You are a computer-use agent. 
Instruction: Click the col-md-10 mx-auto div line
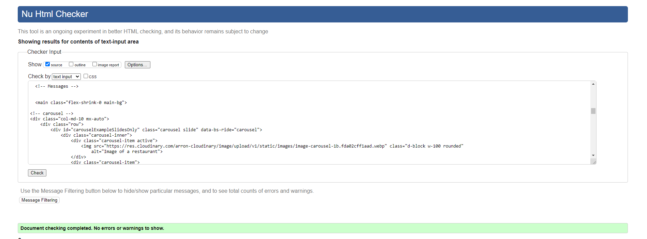(x=70, y=119)
